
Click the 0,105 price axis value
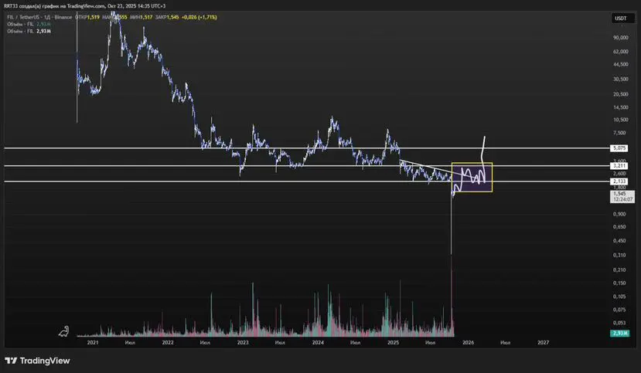tap(619, 297)
